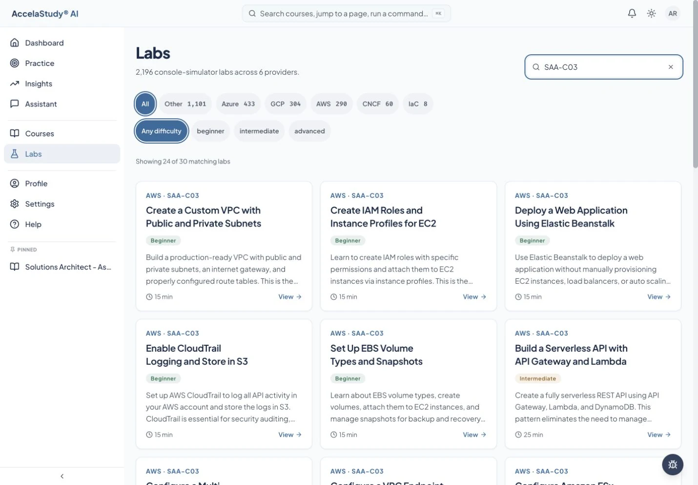The image size is (698, 485).
Task: Open Profile in the sidebar
Action: [62, 184]
